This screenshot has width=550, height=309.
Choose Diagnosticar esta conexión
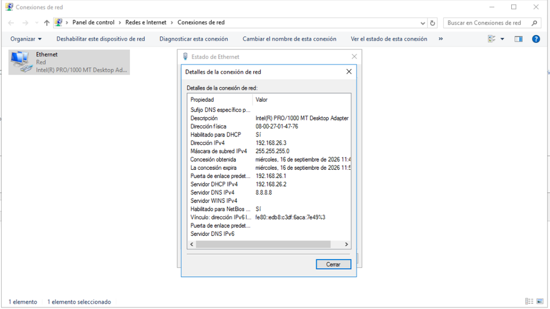click(x=193, y=39)
